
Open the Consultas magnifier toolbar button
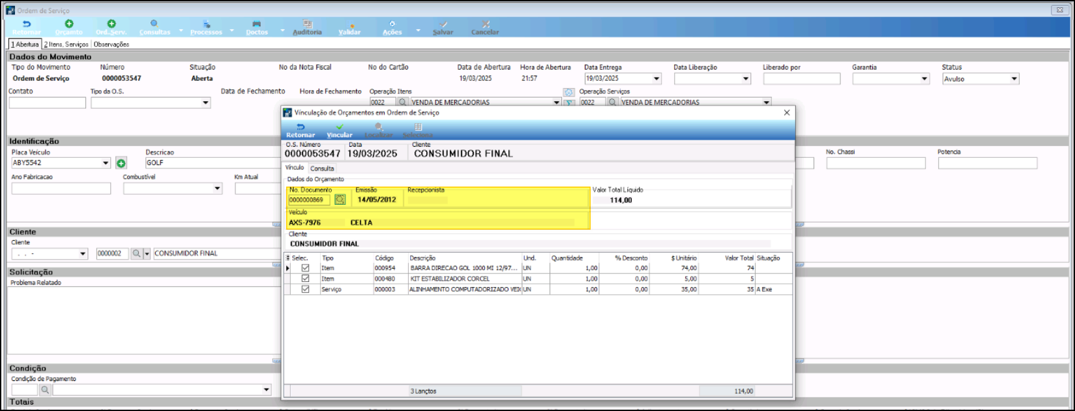pyautogui.click(x=155, y=27)
